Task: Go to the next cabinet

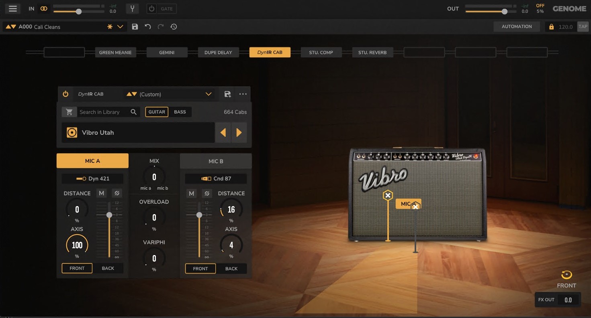Action: coord(239,132)
